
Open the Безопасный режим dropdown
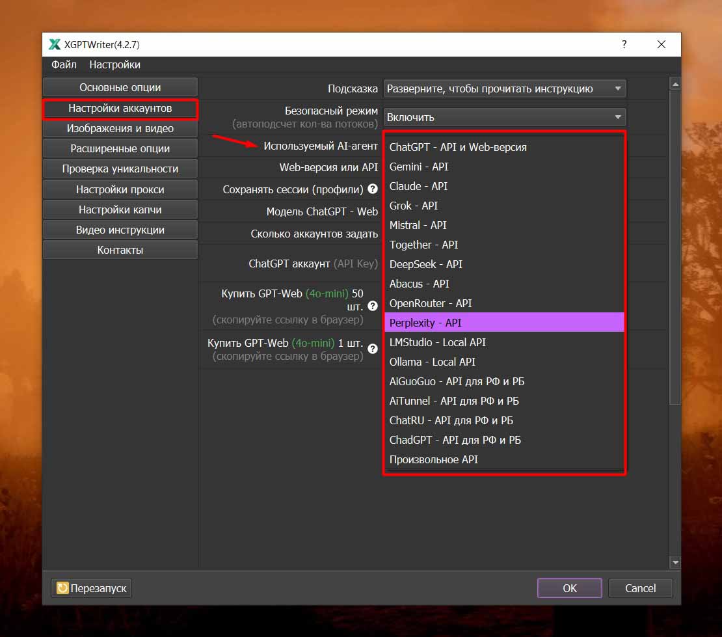pos(504,117)
